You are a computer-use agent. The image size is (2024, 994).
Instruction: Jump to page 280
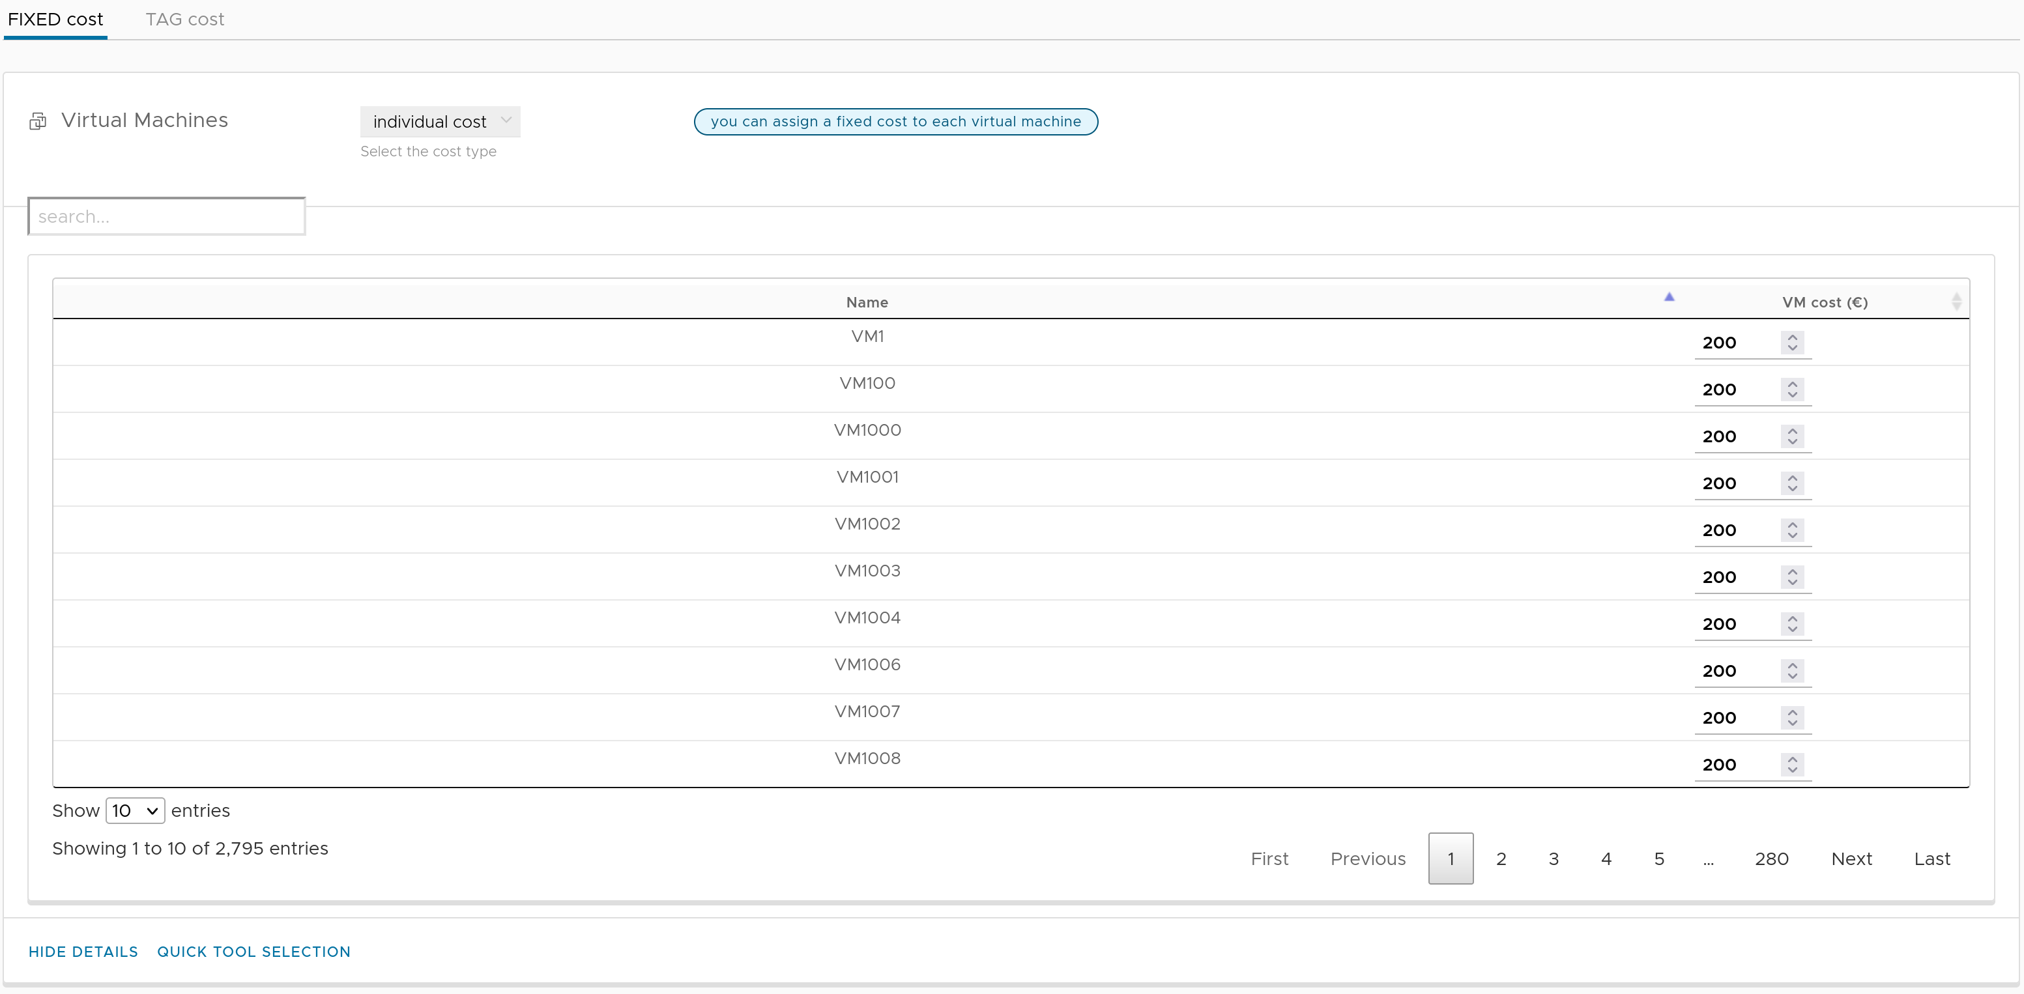[x=1772, y=859]
